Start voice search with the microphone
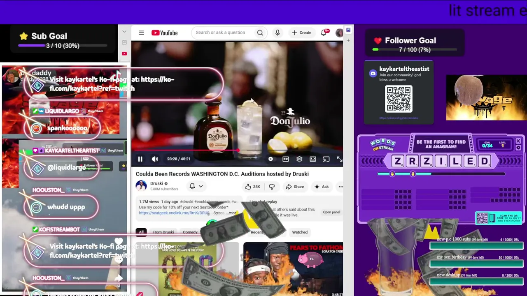 277,33
